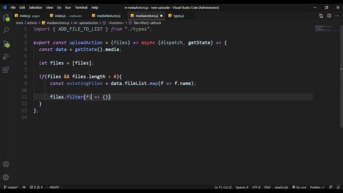Open the Extensions view

pyautogui.click(x=6, y=70)
